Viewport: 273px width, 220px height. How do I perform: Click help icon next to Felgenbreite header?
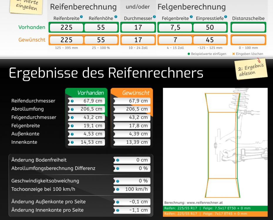coord(191,17)
